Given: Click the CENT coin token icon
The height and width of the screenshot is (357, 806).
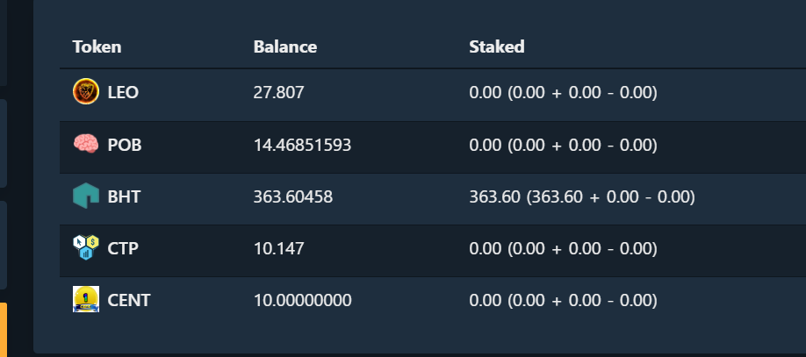Looking at the screenshot, I should click(86, 299).
